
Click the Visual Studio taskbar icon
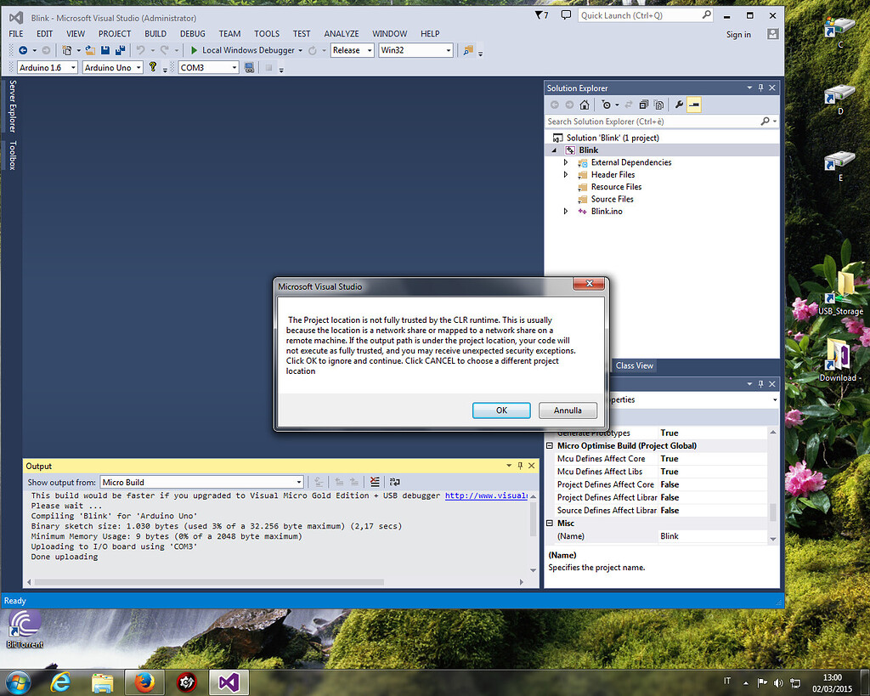click(229, 682)
